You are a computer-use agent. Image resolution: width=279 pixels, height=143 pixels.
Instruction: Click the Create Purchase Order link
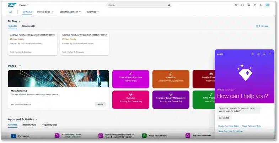229,126
